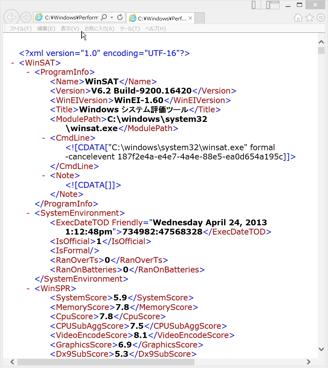Viewport: 328px width, 368px height.
Task: Open Favorites star icon
Action: point(310,17)
